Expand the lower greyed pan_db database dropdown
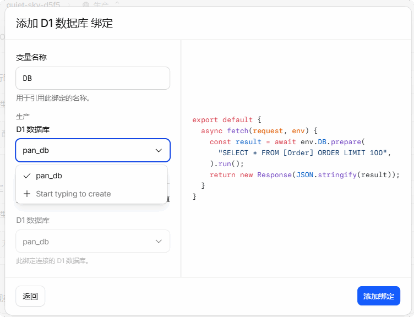414x317 pixels. tap(92, 241)
